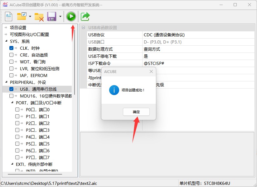The image size is (257, 187).
Task: Select IAP，EEPROM tree label
Action: point(34,75)
